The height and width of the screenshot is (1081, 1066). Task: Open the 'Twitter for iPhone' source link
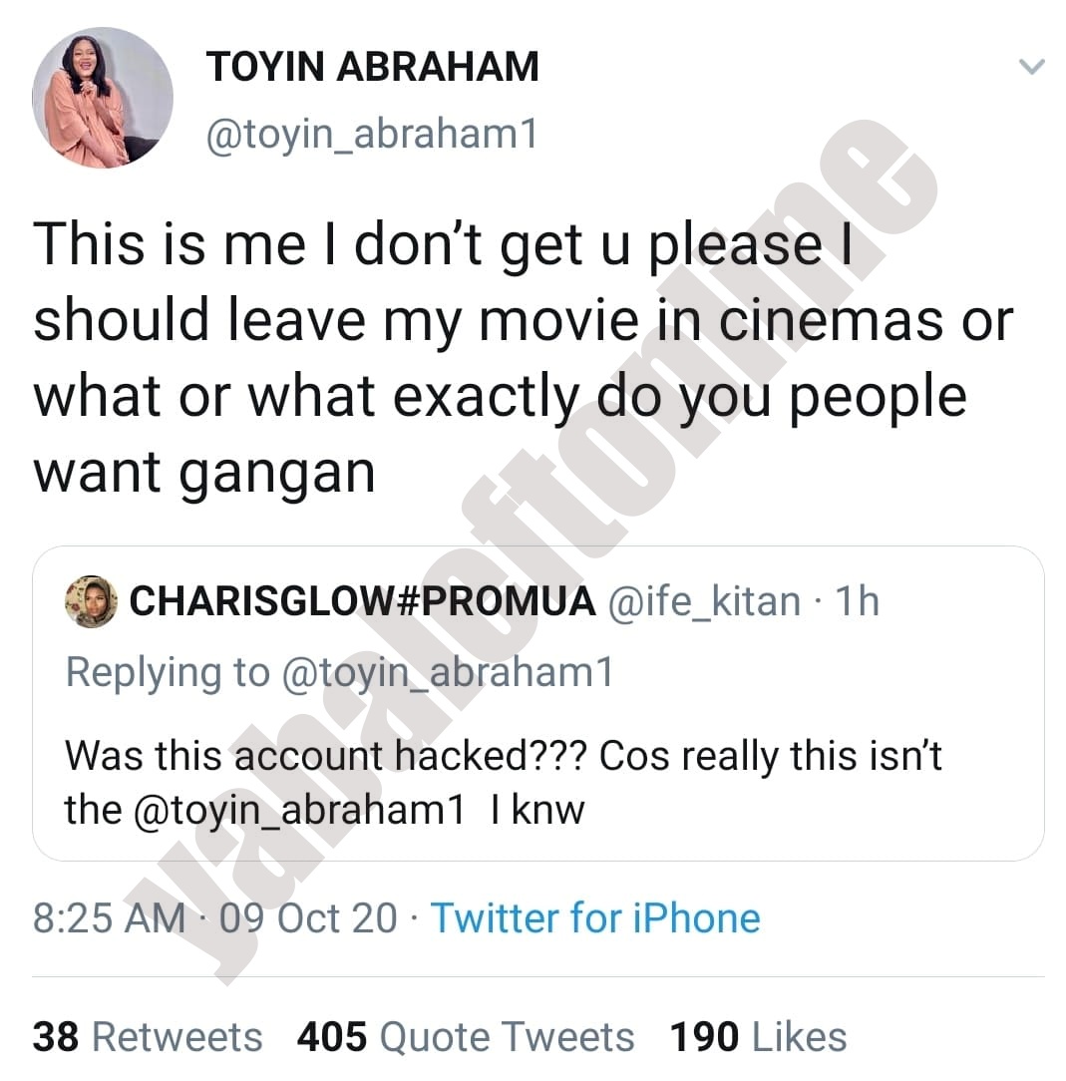point(595,918)
